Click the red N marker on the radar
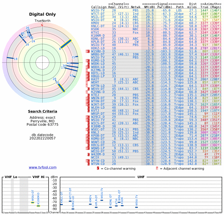224x215 pixels. [x=42, y=25]
